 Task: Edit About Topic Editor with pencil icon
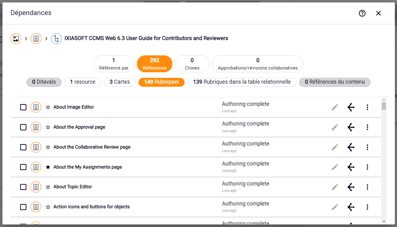point(335,187)
